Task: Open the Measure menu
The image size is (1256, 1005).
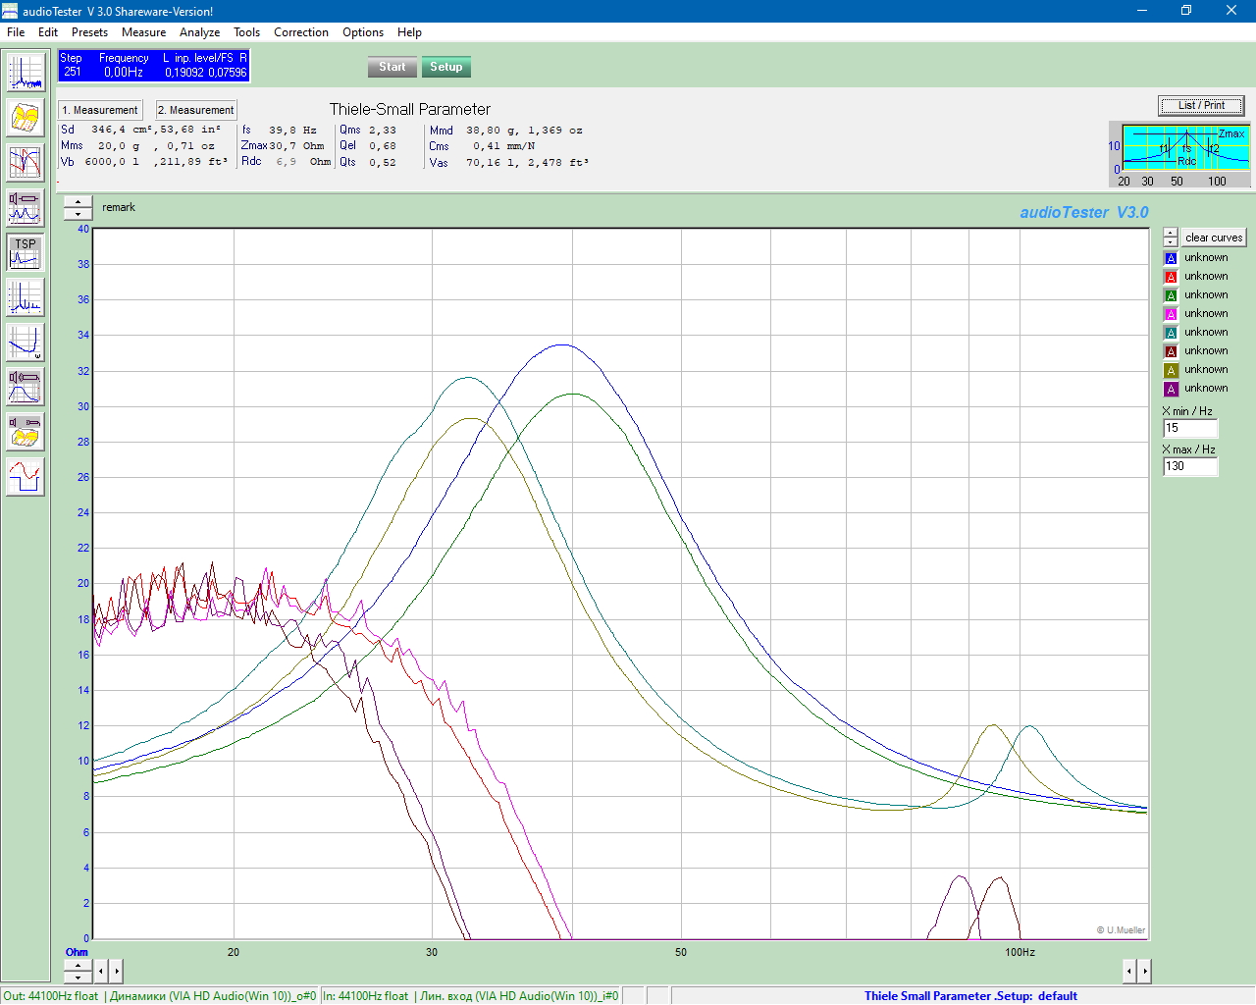Action: pyautogui.click(x=143, y=32)
